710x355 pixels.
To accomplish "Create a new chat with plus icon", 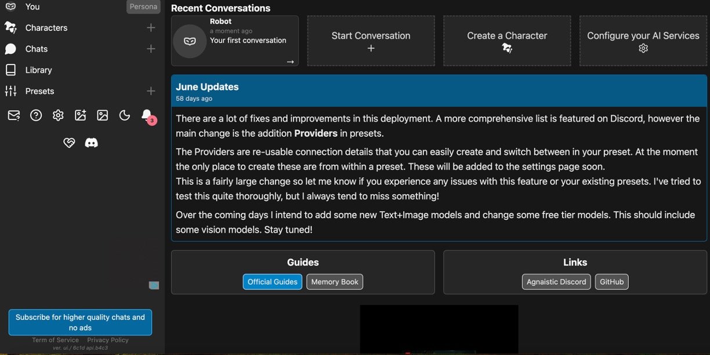I will pyautogui.click(x=151, y=49).
